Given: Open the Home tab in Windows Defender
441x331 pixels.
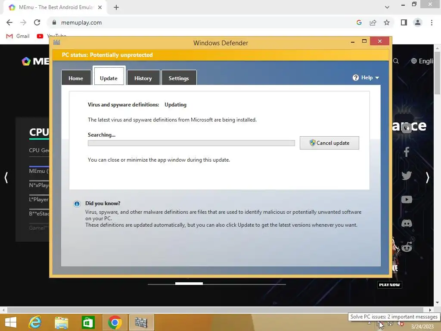Looking at the screenshot, I should (76, 78).
